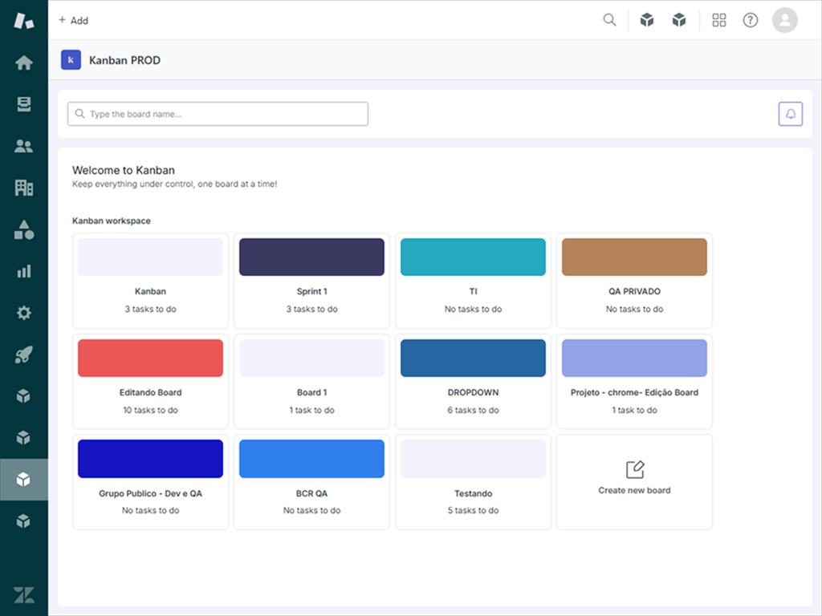This screenshot has width=822, height=616.
Task: Click the Zendesk logo at sidebar bottom
Action: click(x=24, y=594)
